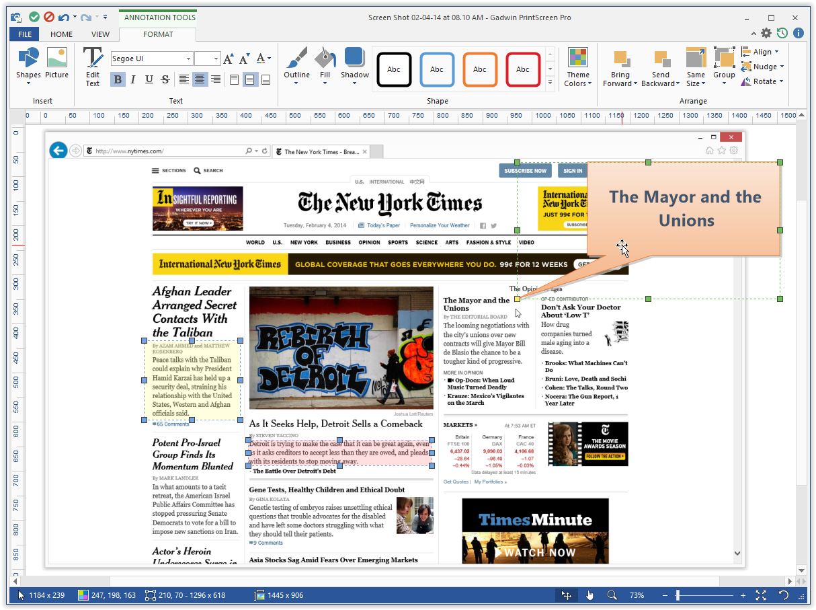Apply the red outlined Abc shape style
The width and height of the screenshot is (816, 610).
pyautogui.click(x=523, y=69)
